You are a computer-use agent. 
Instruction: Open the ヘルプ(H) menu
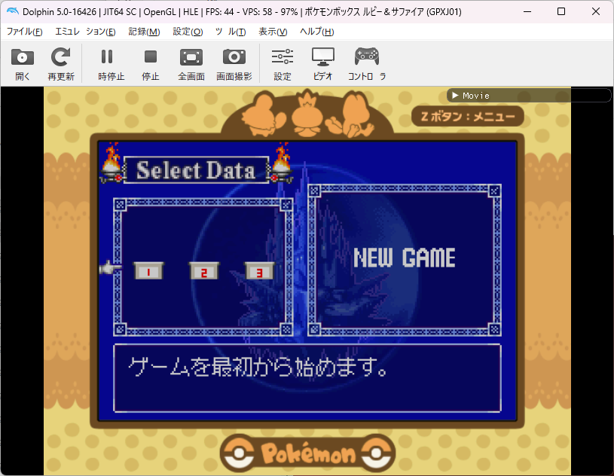point(316,32)
